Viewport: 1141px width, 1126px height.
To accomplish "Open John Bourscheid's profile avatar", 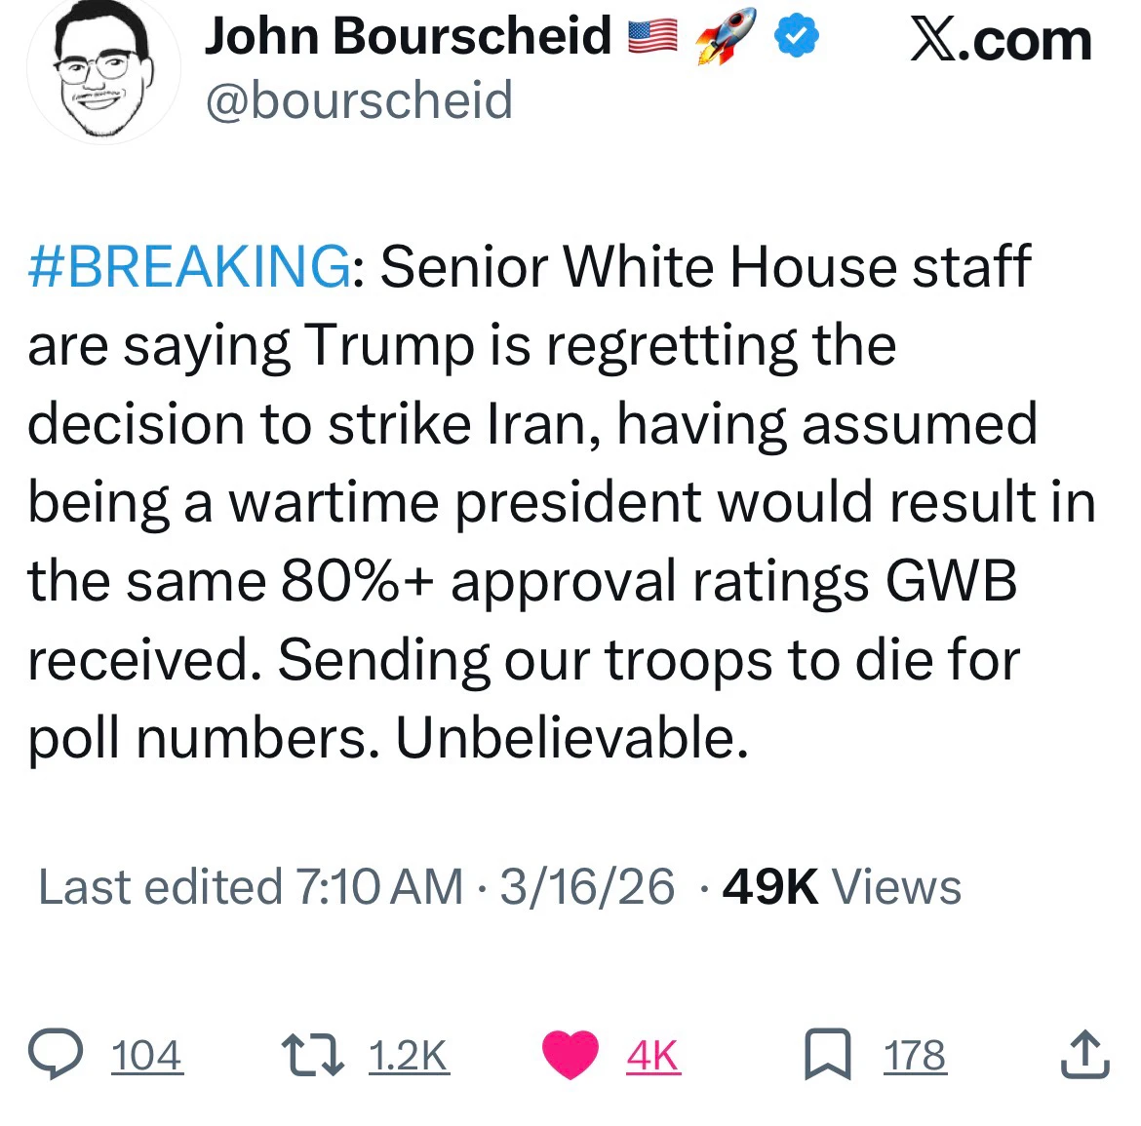I will coord(102,73).
